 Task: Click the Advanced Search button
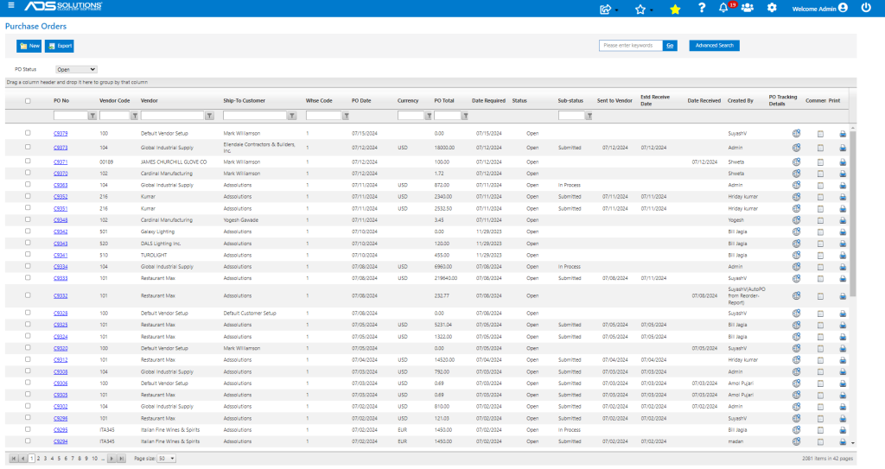pos(714,46)
